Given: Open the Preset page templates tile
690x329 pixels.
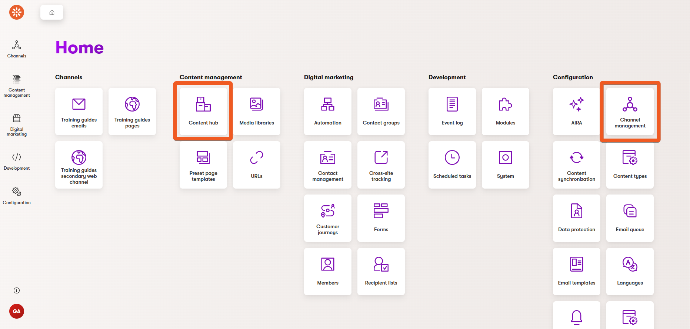Looking at the screenshot, I should coord(203,165).
